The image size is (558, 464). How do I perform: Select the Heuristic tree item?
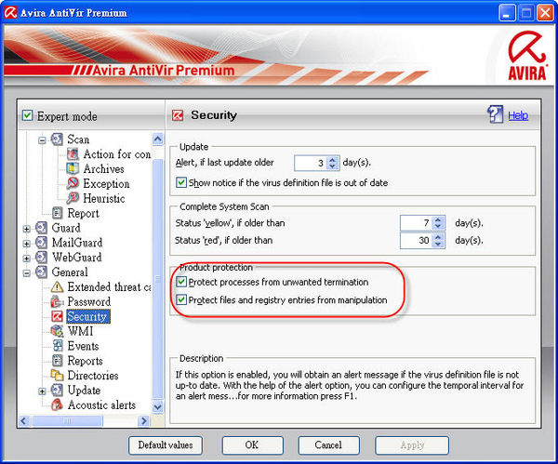(104, 198)
